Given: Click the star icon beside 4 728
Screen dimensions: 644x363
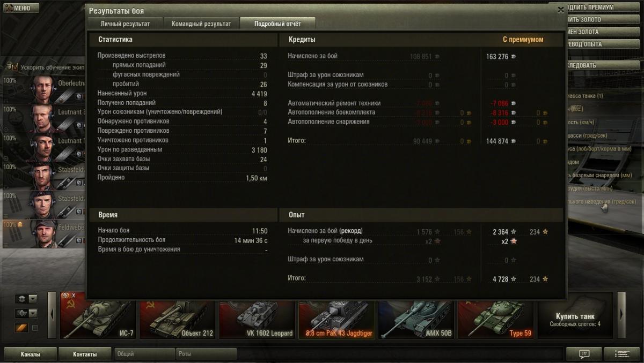Looking at the screenshot, I should pyautogui.click(x=514, y=279).
